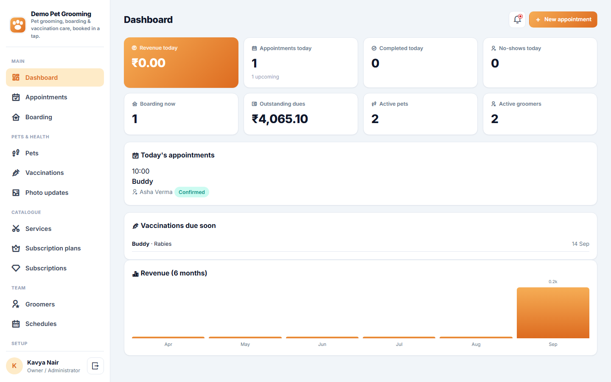Image resolution: width=611 pixels, height=382 pixels.
Task: Open the Dashboard menu item
Action: pyautogui.click(x=55, y=78)
